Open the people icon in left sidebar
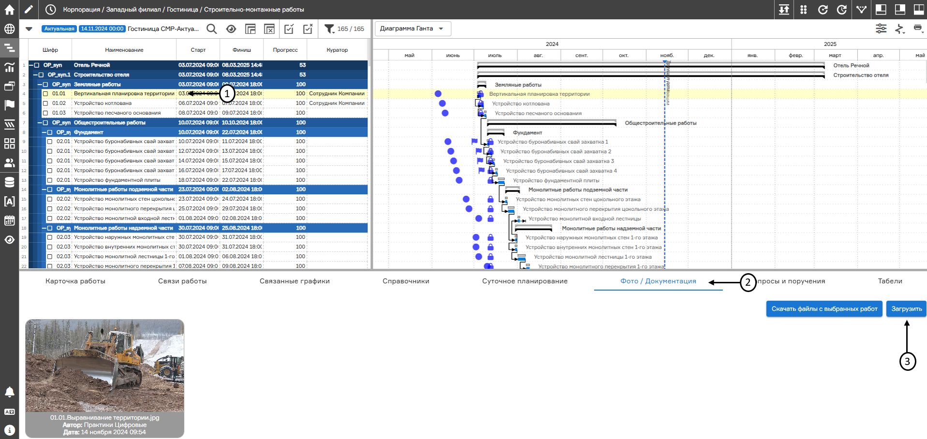Screen dimensions: 927x439 coord(9,163)
